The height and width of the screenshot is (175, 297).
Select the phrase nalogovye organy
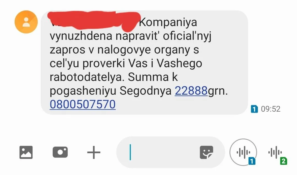(144, 50)
